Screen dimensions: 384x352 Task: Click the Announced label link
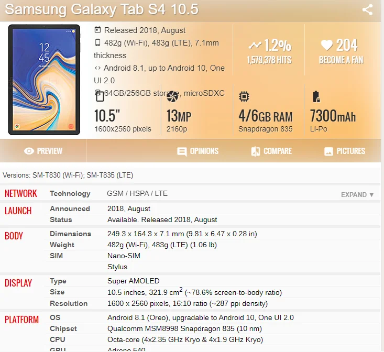(x=70, y=208)
